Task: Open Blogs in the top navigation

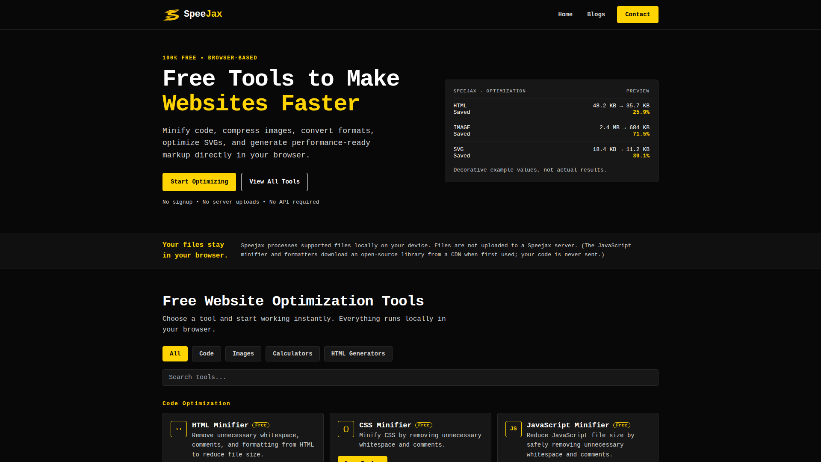Action: [x=596, y=15]
